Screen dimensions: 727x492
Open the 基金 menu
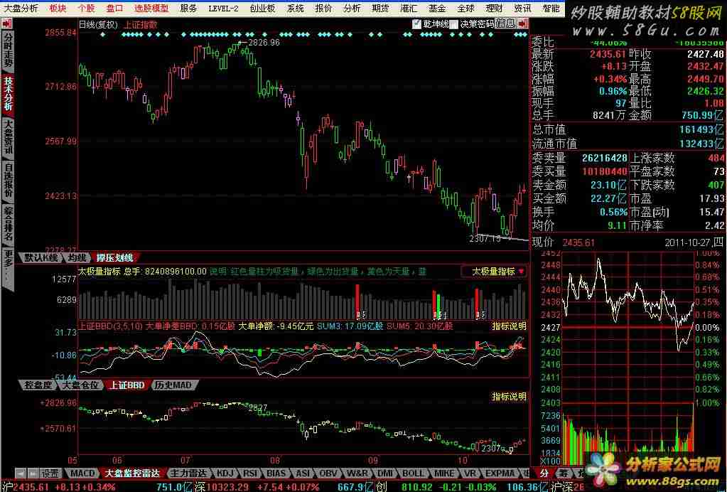point(437,9)
